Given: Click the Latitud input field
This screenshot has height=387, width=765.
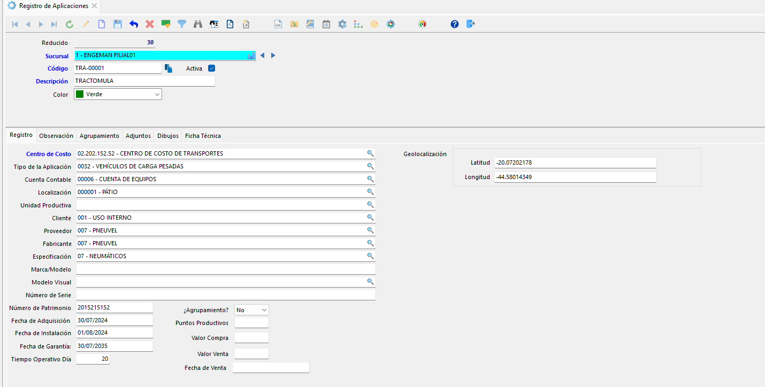Looking at the screenshot, I should point(575,162).
